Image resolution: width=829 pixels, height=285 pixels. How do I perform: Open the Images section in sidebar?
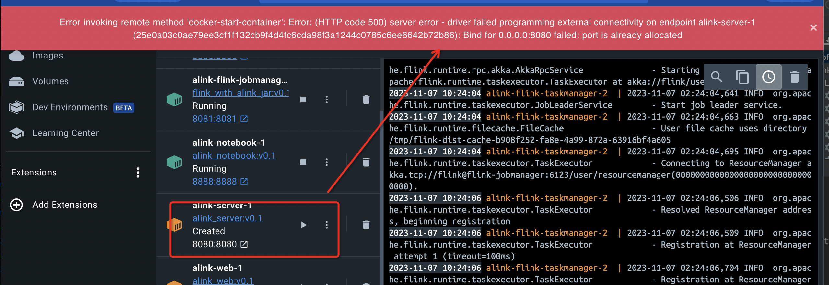point(48,56)
